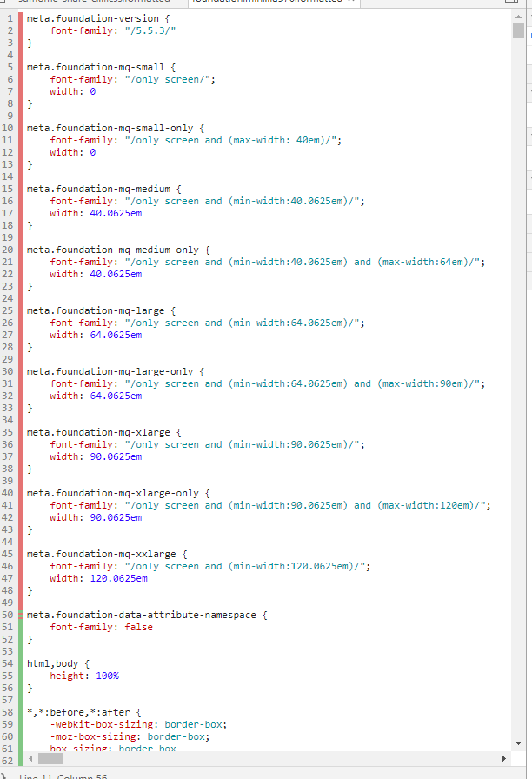Click the meta.foundation-mq-xlarge selector on line 35
This screenshot has height=779, width=532.
click(x=98, y=432)
